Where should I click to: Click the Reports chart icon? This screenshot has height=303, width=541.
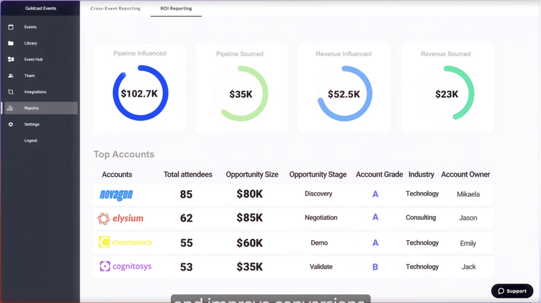coord(11,108)
